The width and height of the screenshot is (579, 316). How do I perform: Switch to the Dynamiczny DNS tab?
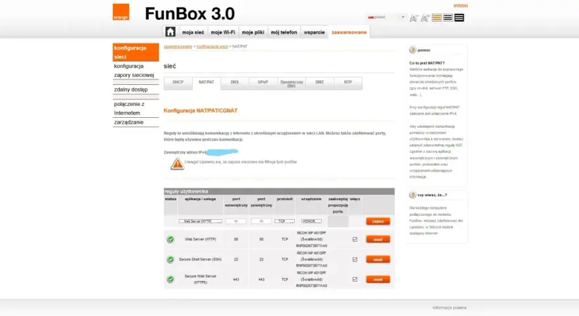coord(291,84)
